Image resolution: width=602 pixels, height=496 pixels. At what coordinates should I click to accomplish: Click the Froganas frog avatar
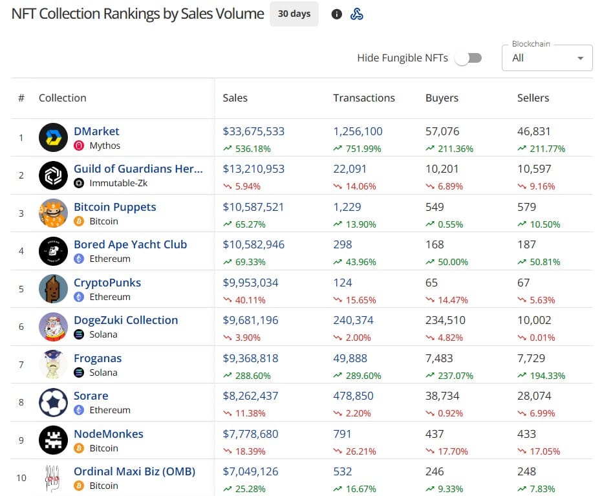53,364
